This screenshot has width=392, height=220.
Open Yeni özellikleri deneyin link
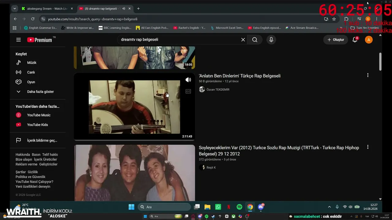pyautogui.click(x=33, y=186)
